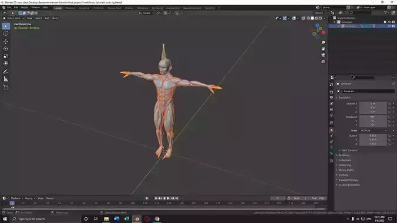Open Object Mode dropdown
The width and height of the screenshot is (397, 223).
click(x=13, y=18)
